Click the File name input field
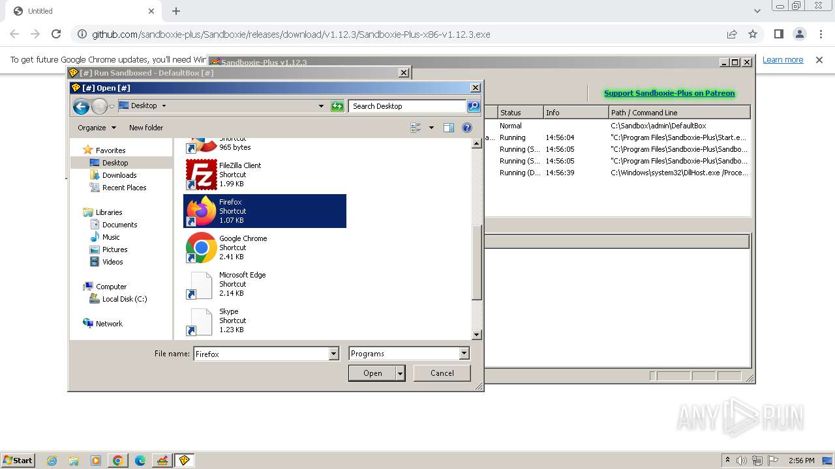 262,354
